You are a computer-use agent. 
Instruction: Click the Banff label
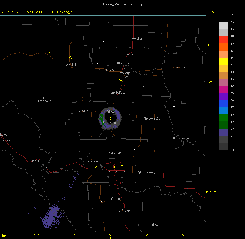(x=35, y=161)
